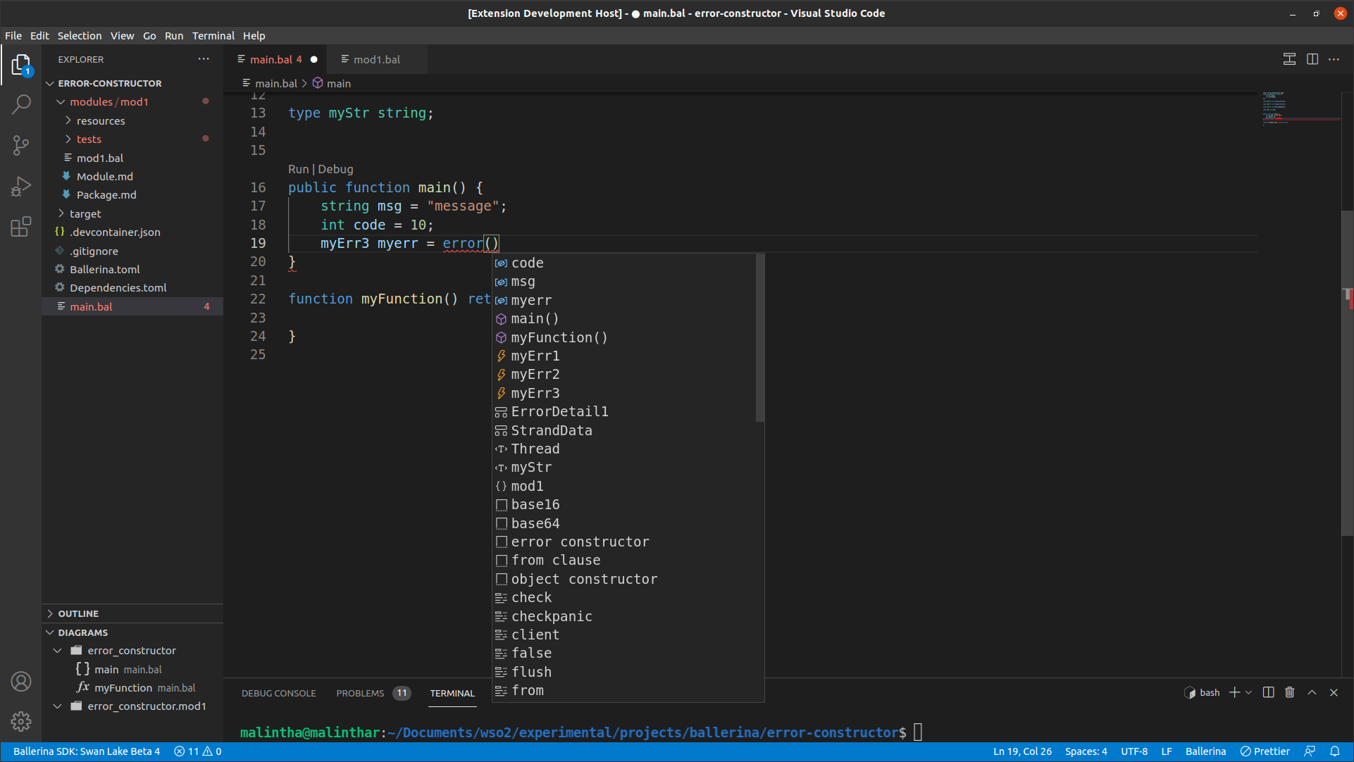
Task: Click the notifications bell in status bar
Action: pyautogui.click(x=1335, y=751)
